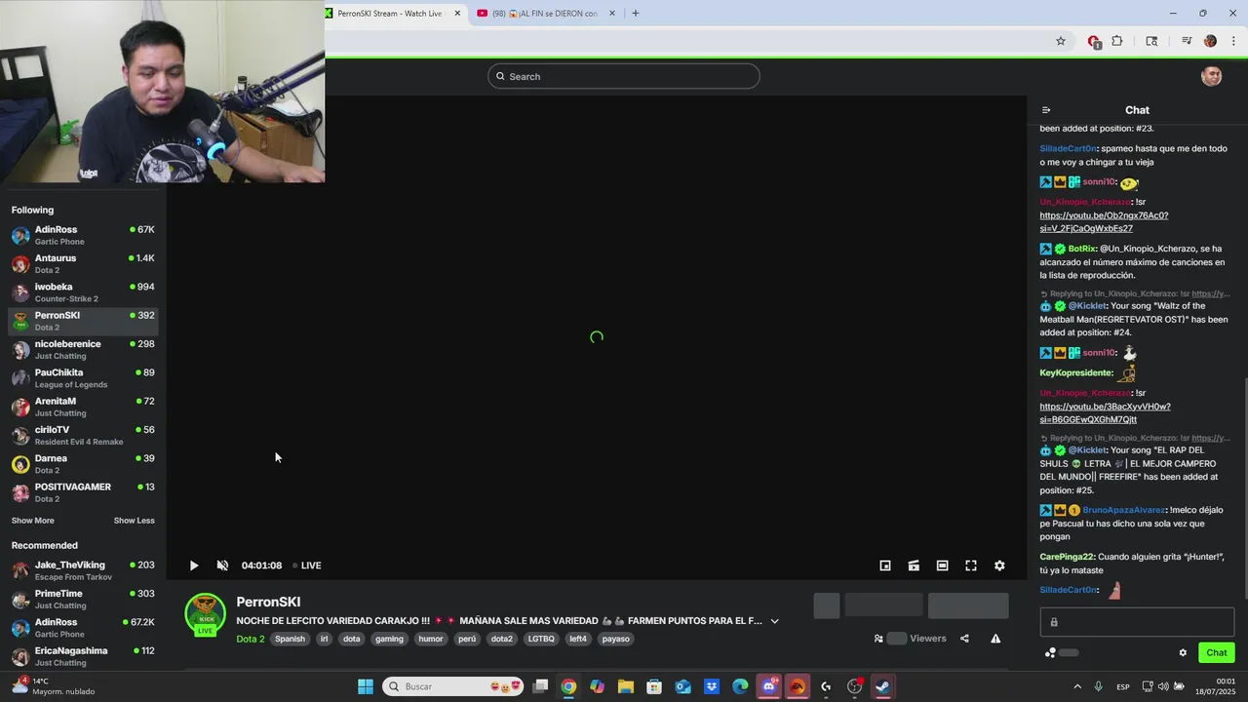Open the AdinRoss Garfic Phone channel in Following

tap(83, 235)
